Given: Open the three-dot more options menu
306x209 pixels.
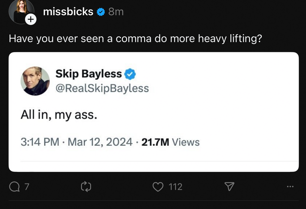Looking at the screenshot, I should 290,186.
